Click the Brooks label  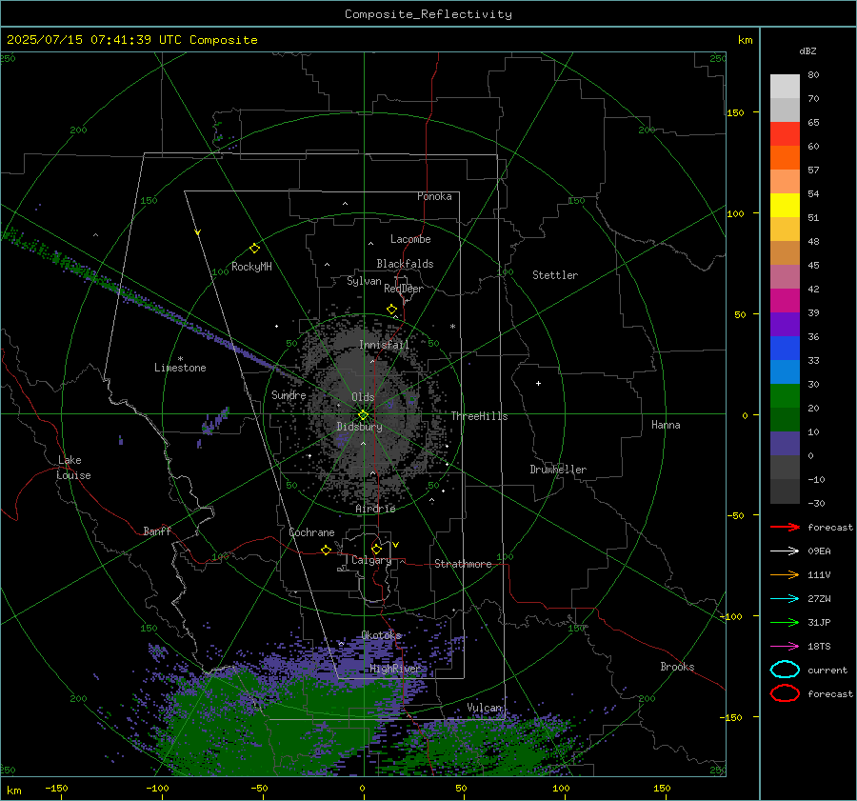[x=677, y=667]
